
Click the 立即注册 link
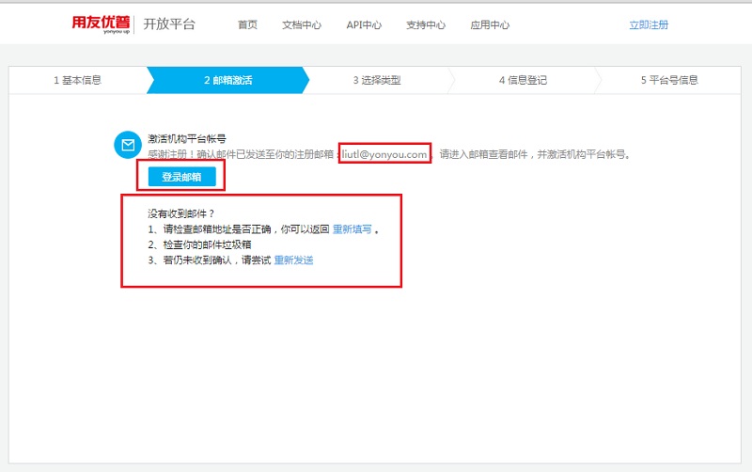pyautogui.click(x=649, y=25)
